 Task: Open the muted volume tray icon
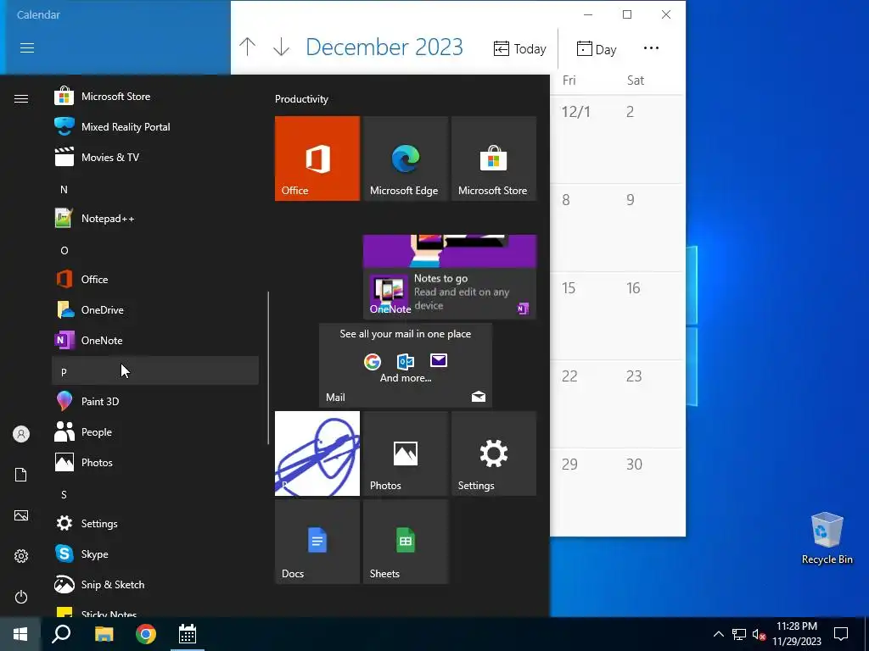pos(759,634)
